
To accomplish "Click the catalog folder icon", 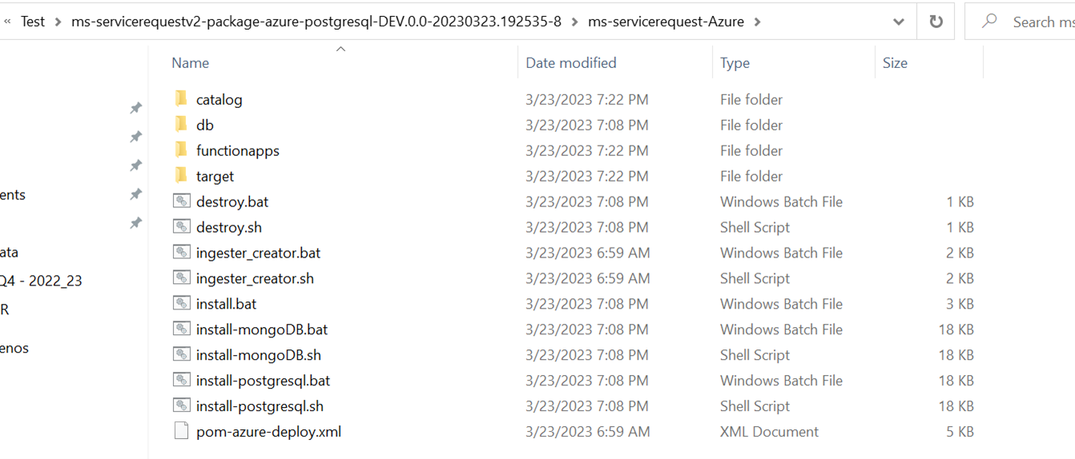I will (181, 99).
